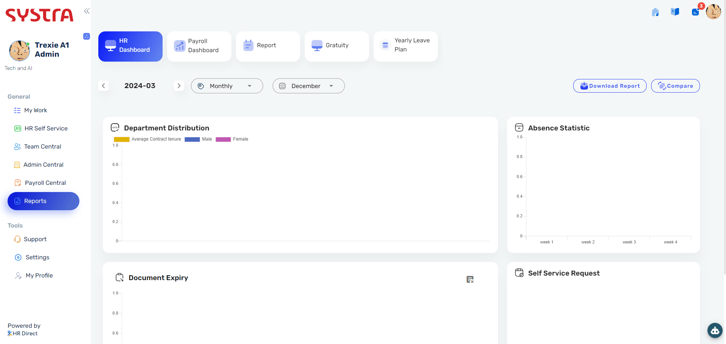Click the Settings gear icon
726x344 pixels.
tap(18, 257)
